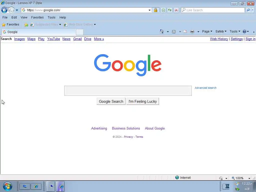Screen dimensions: 256x192
Task: Click the Home house icon
Action: coord(162,31)
